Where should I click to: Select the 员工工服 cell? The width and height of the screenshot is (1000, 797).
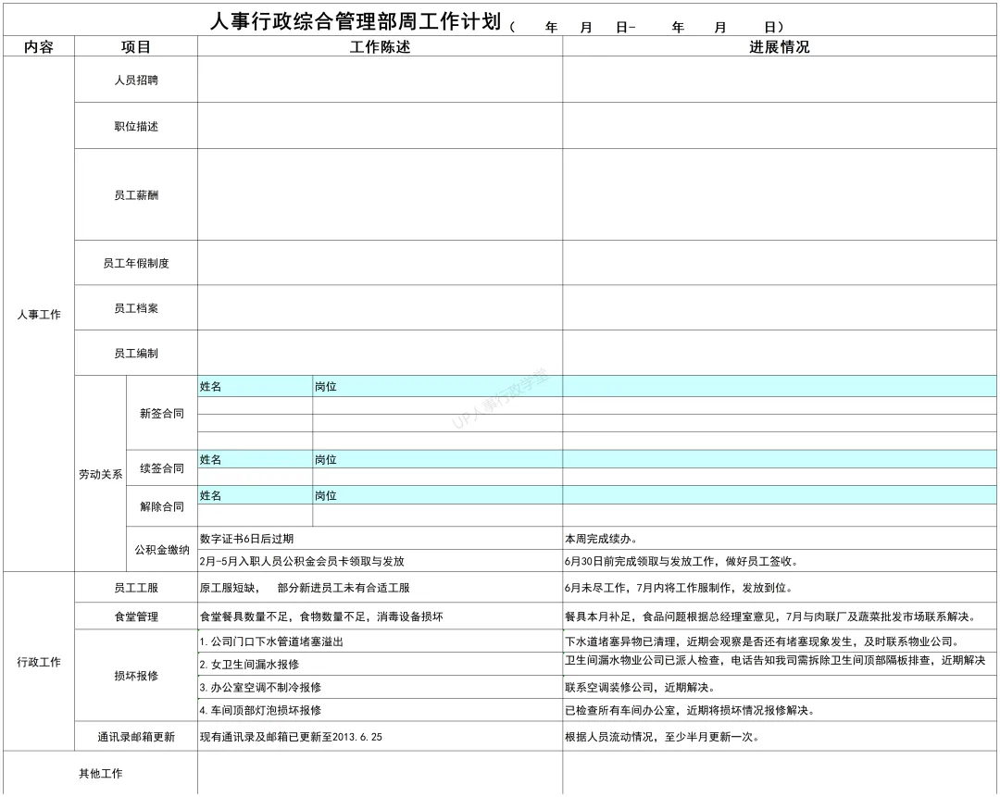point(136,587)
